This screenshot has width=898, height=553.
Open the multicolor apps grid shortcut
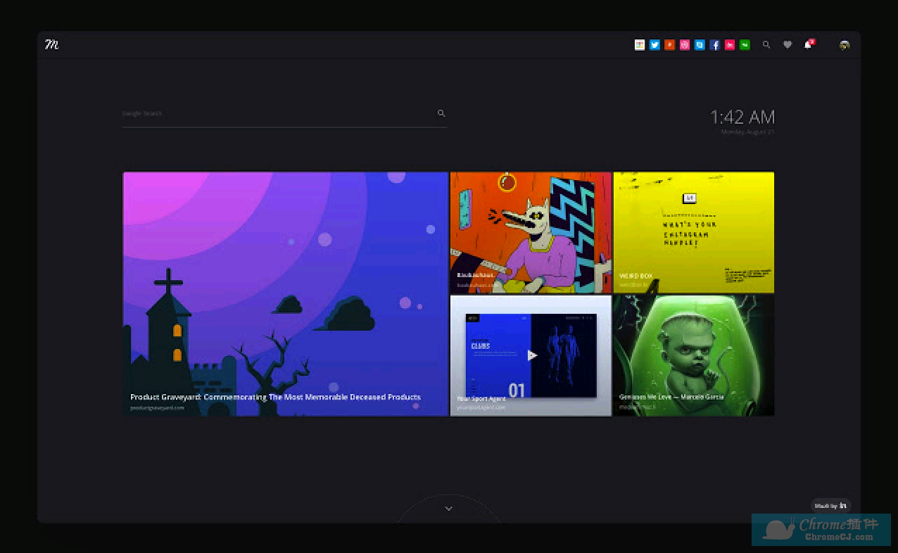639,45
